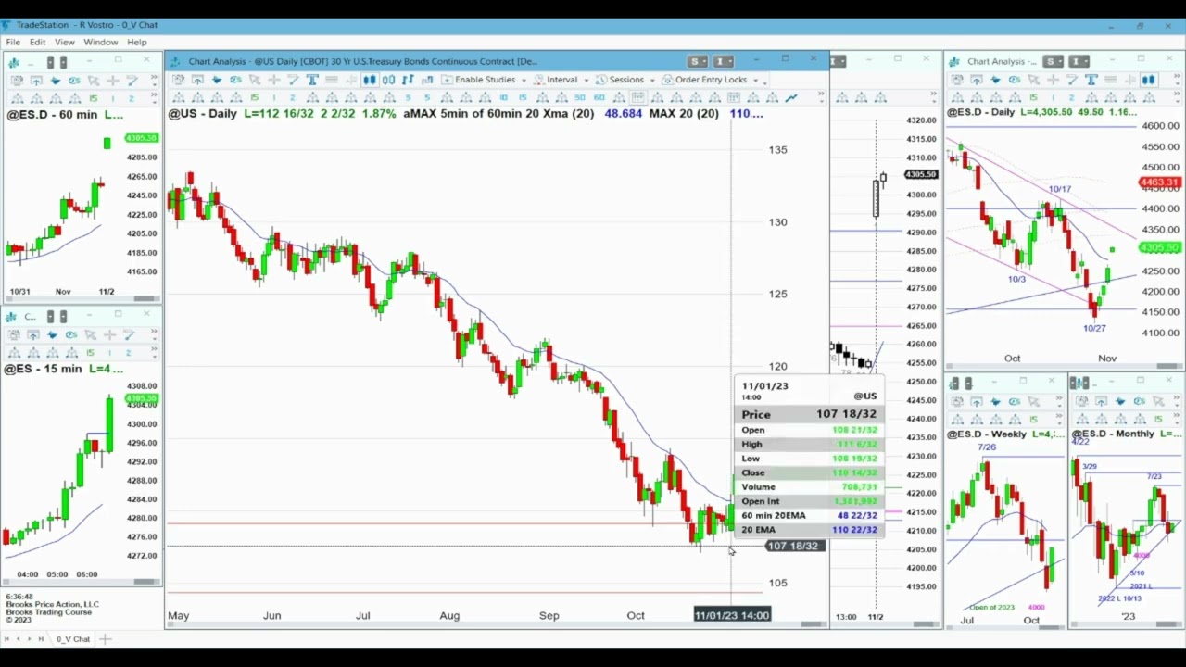The image size is (1186, 667).
Task: Click the share chart icon in @US toolbar
Action: click(x=197, y=80)
